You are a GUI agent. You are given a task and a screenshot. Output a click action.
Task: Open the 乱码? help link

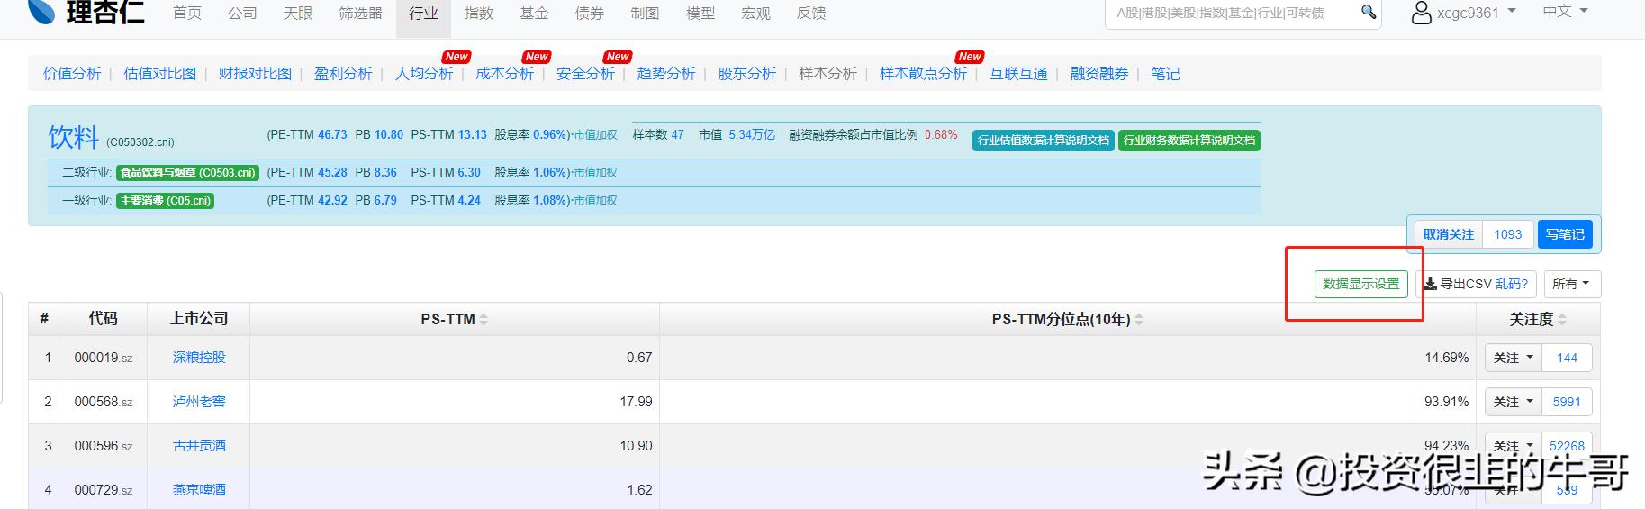1512,284
